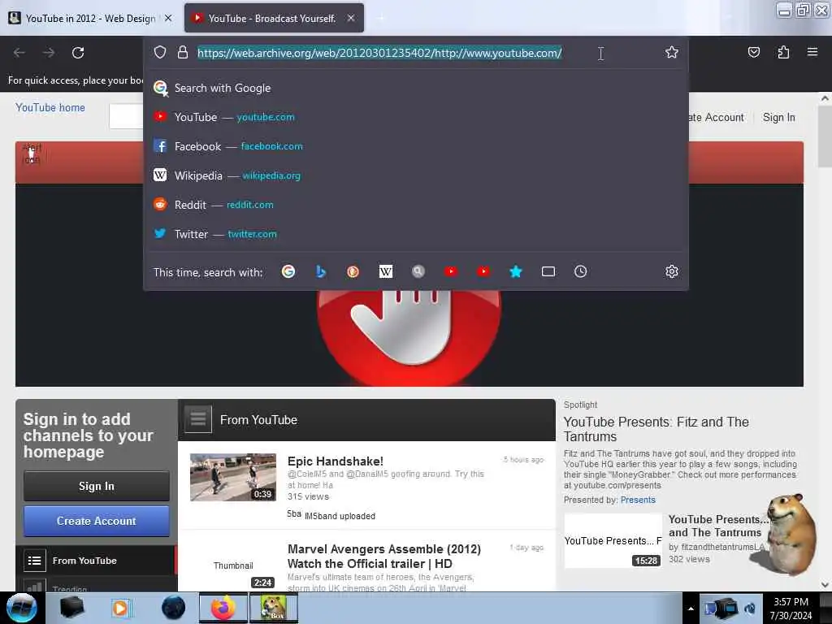Show hidden tray icons arrow
The width and height of the screenshot is (832, 624).
pos(691,609)
